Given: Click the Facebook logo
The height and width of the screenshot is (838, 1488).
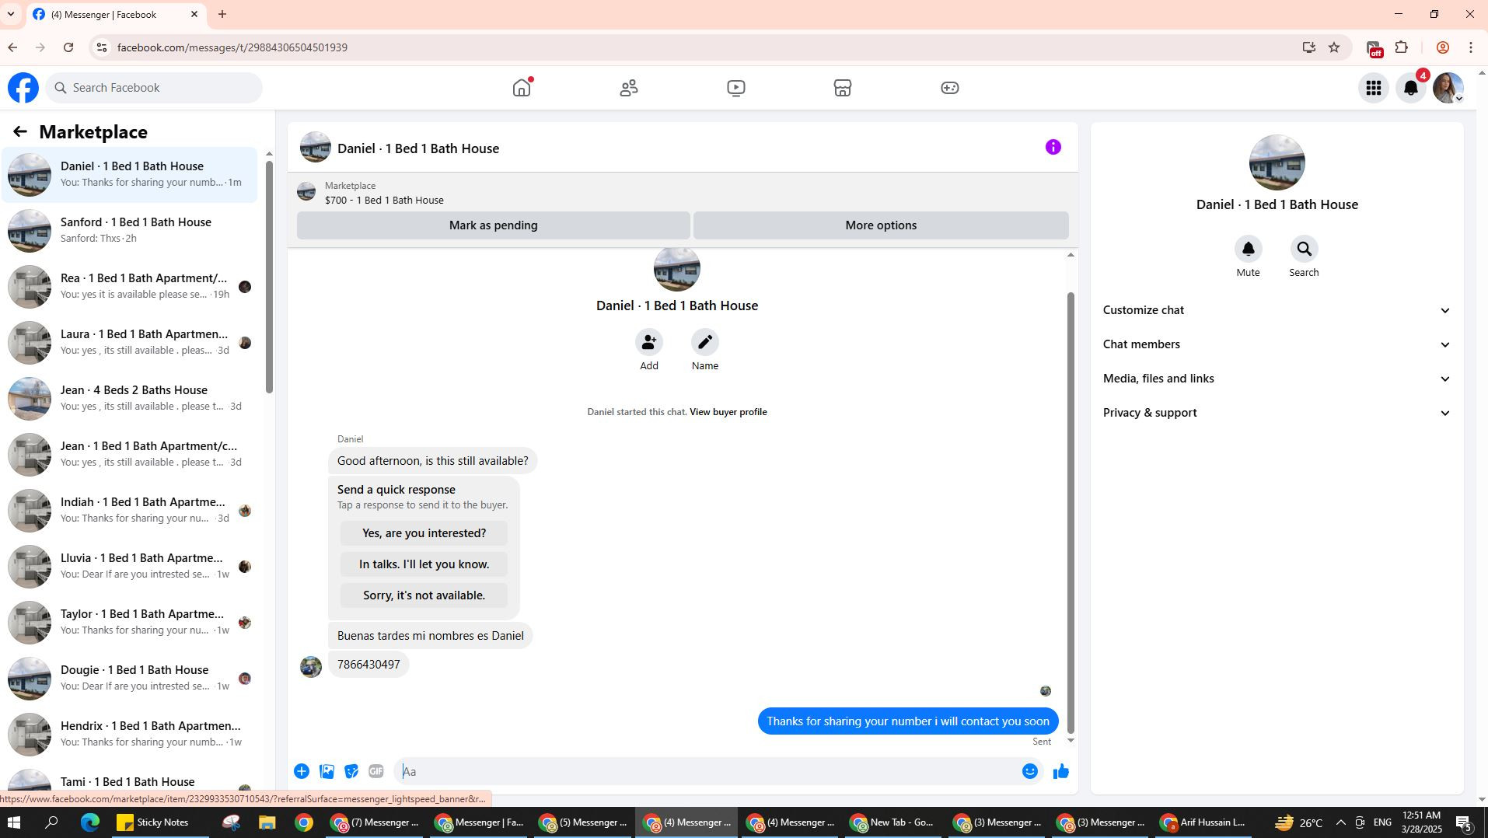Looking at the screenshot, I should pyautogui.click(x=23, y=88).
